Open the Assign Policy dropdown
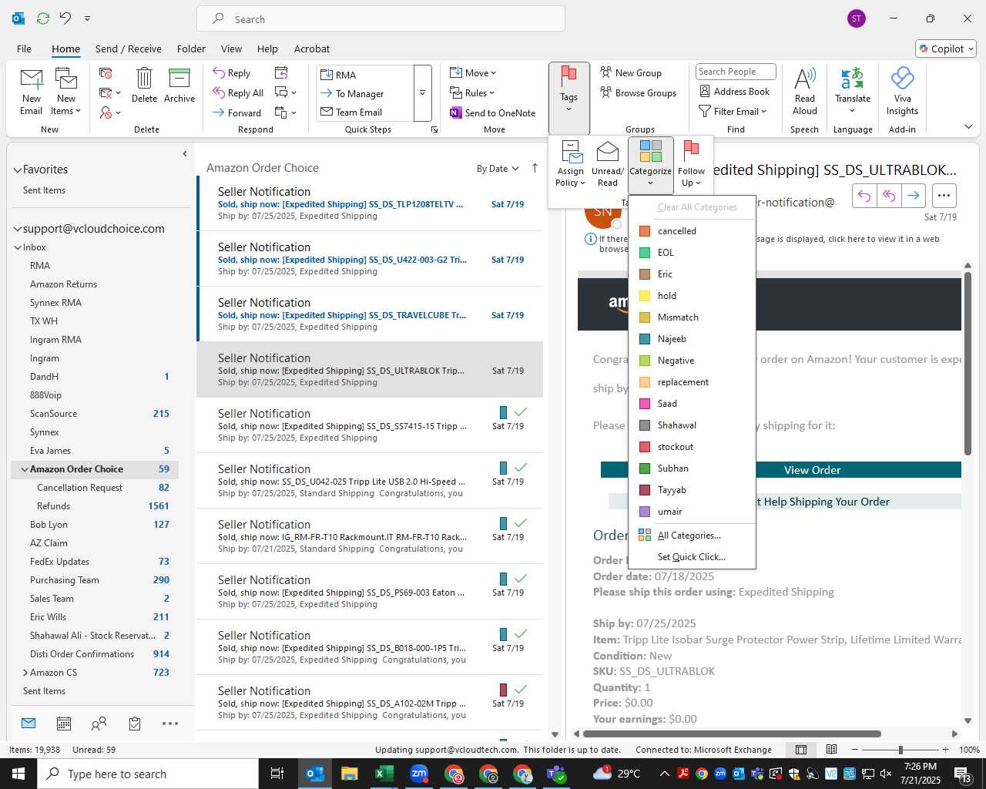This screenshot has width=986, height=789. click(571, 163)
